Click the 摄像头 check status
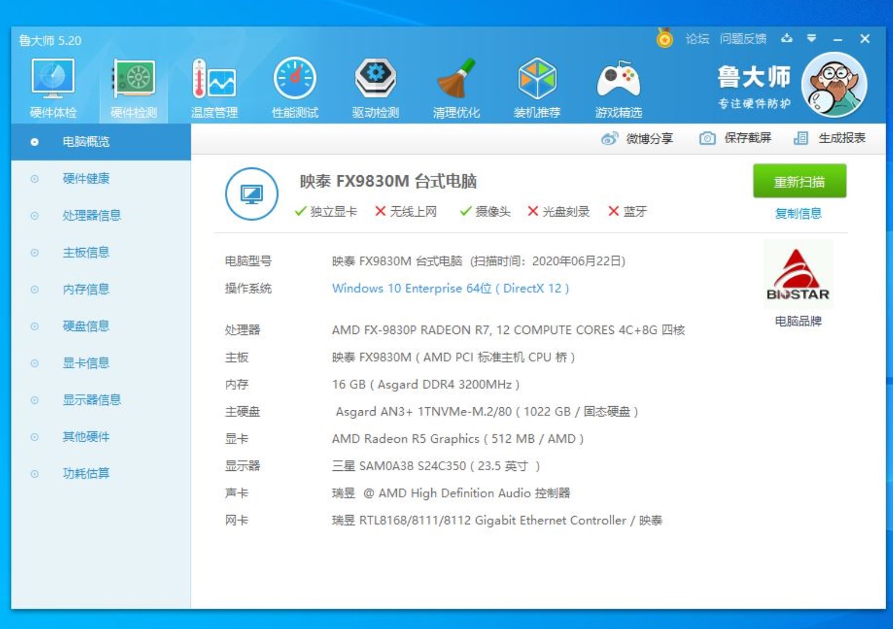 click(x=485, y=211)
